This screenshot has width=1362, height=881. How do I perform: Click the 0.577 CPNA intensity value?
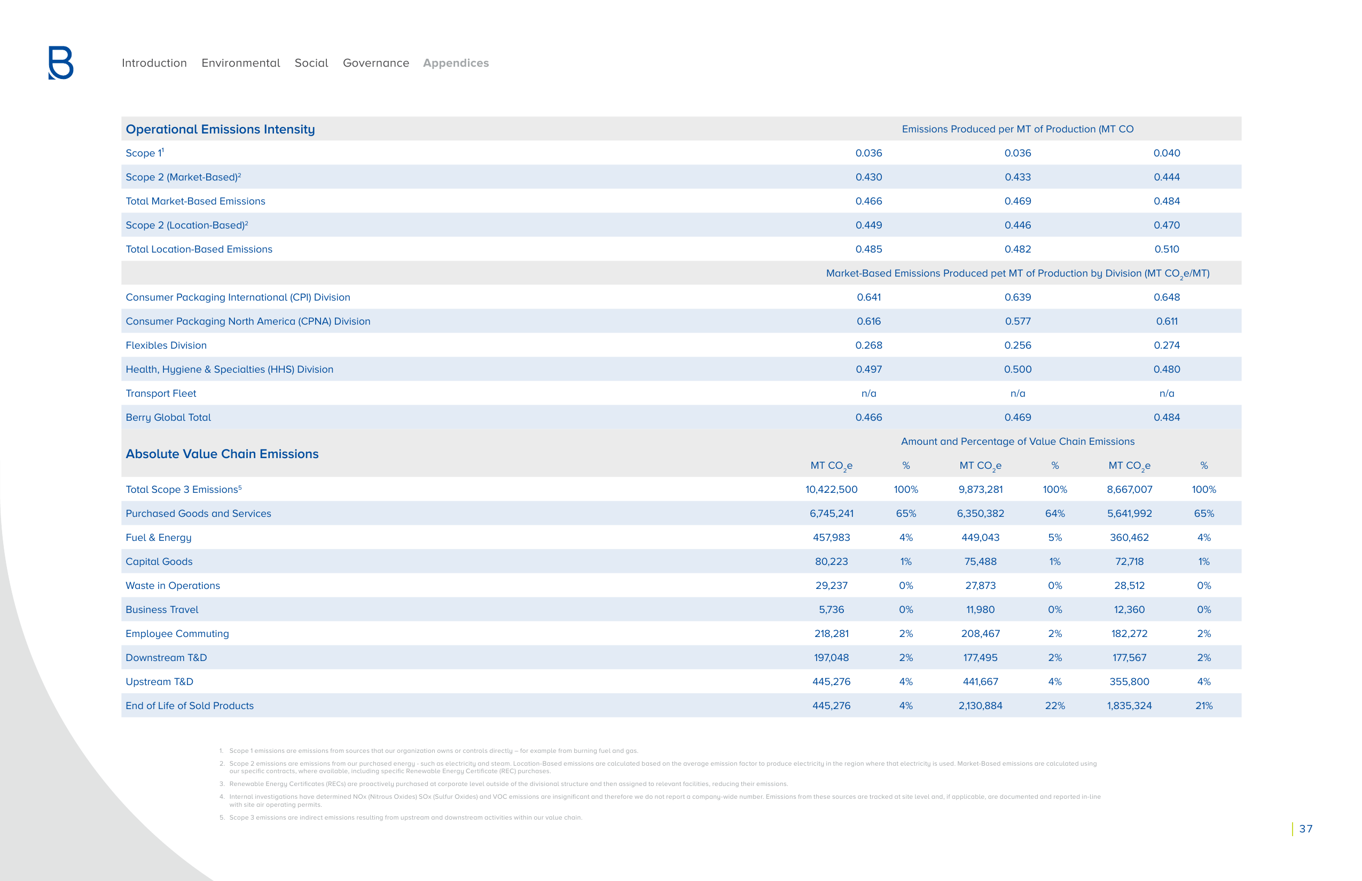(x=1018, y=321)
